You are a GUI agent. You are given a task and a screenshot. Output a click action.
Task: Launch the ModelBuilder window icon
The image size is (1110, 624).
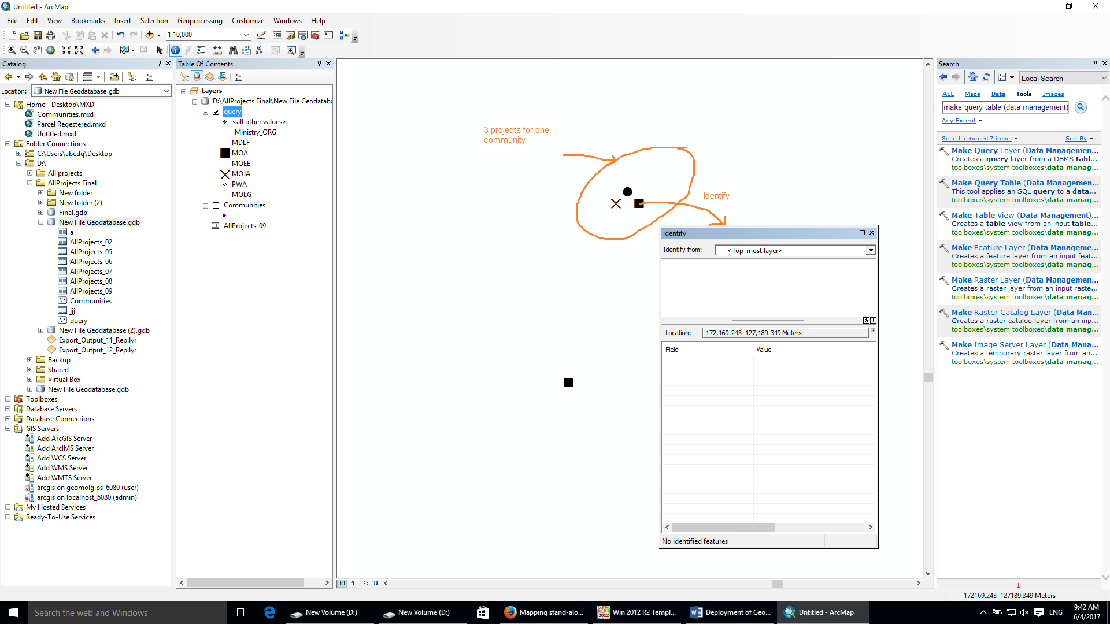coord(345,35)
